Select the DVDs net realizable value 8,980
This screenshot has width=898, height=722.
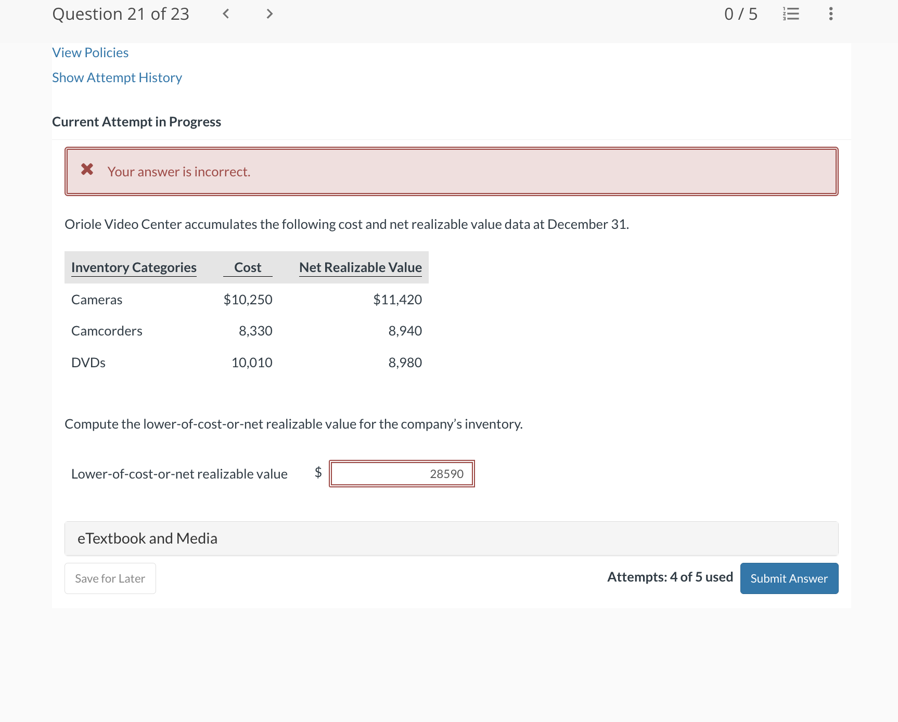(405, 363)
